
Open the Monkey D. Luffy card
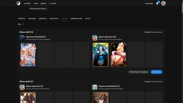click(28, 55)
